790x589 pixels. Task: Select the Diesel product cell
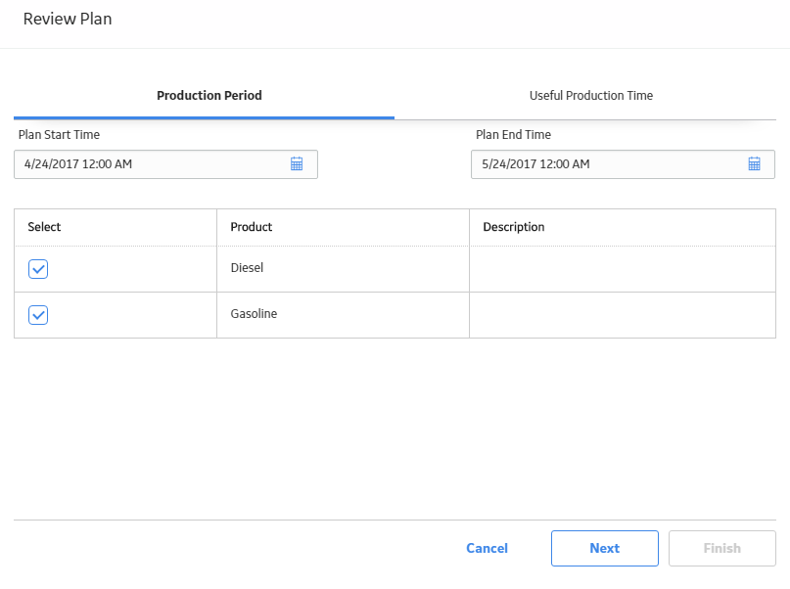[x=343, y=269]
